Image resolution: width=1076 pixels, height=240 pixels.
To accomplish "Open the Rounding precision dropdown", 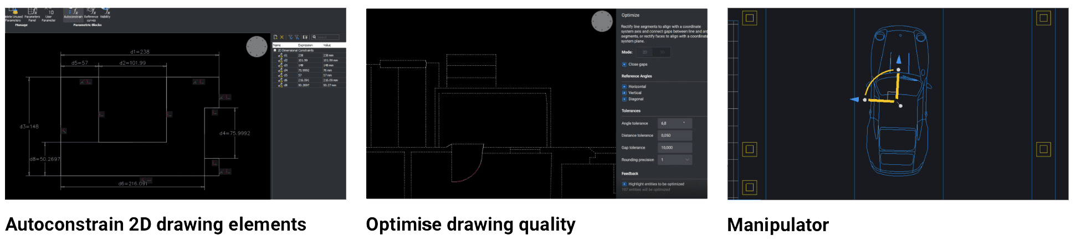I will click(674, 160).
